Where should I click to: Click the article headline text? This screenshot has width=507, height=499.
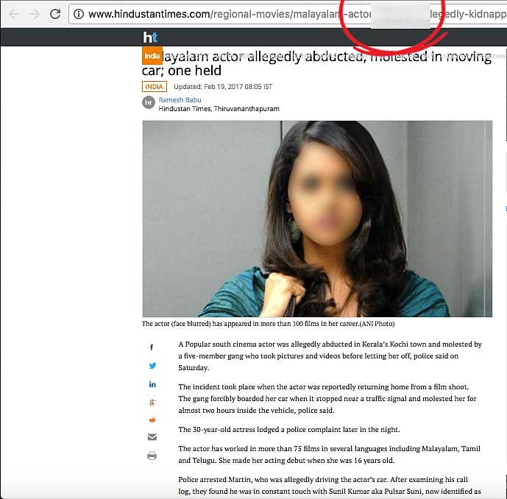pyautogui.click(x=316, y=63)
